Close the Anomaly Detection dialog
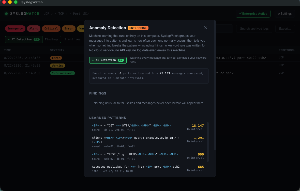 205,28
